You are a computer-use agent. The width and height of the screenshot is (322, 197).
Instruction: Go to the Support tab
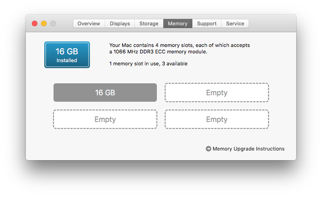tap(207, 23)
